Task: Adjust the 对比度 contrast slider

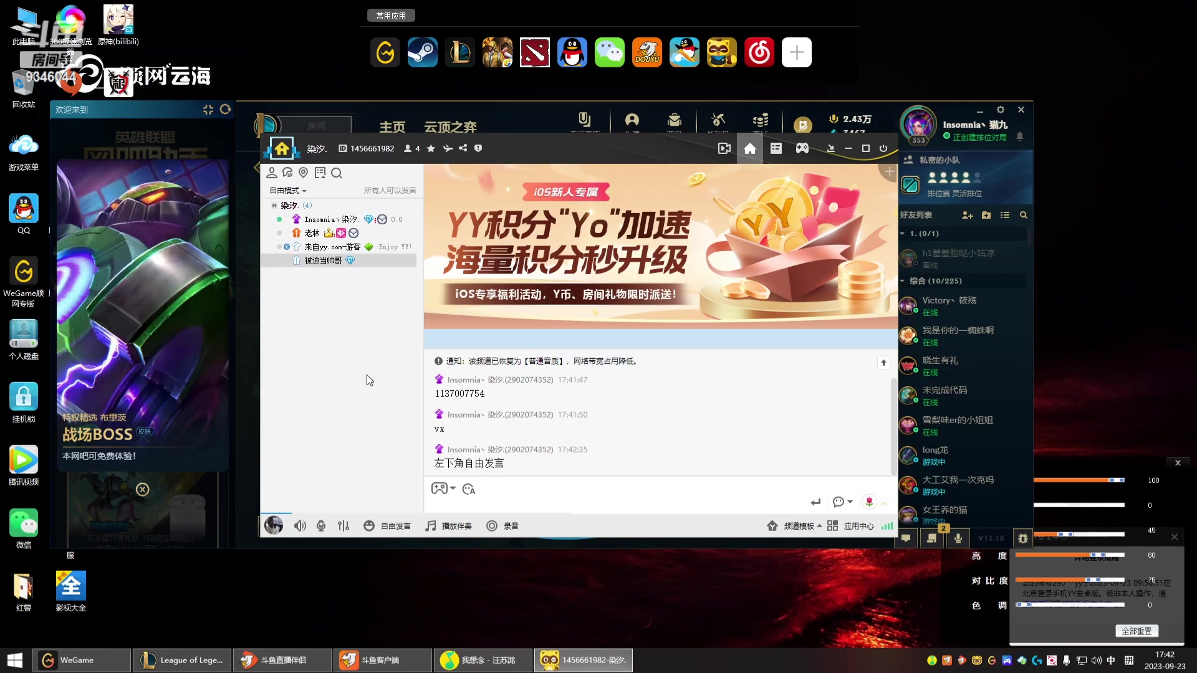Action: click(x=1070, y=580)
